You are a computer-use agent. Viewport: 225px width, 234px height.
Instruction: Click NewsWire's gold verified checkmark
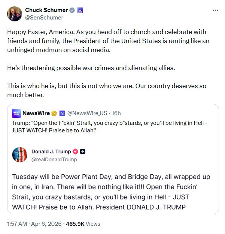point(54,113)
